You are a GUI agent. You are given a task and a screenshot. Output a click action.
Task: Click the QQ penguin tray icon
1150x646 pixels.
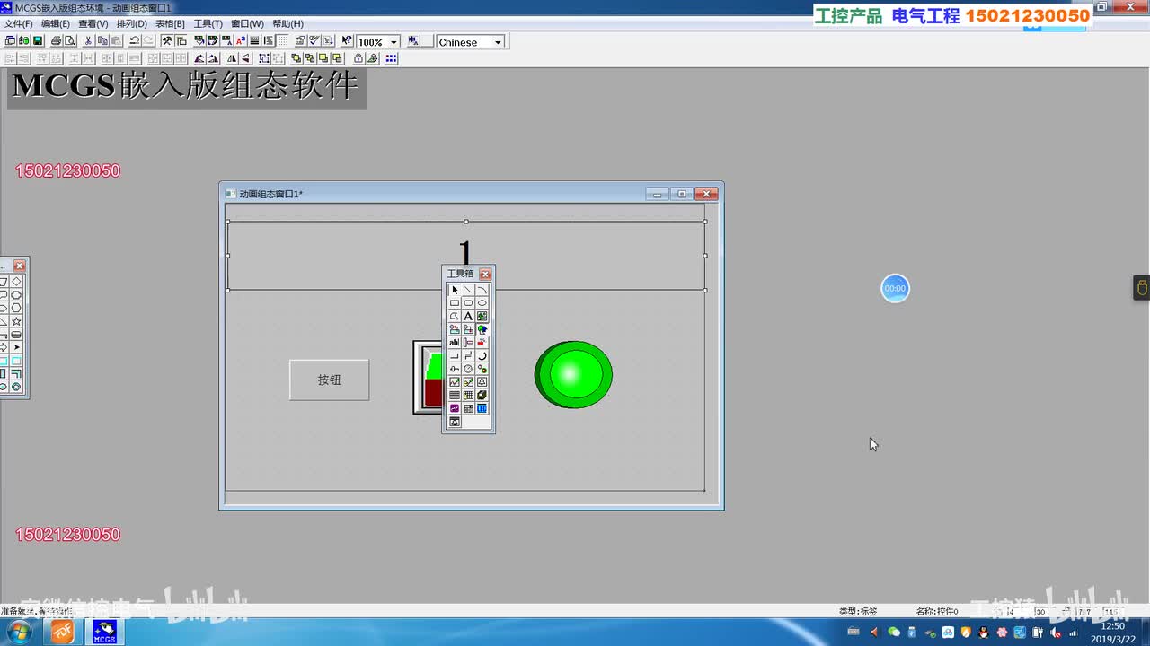point(983,633)
